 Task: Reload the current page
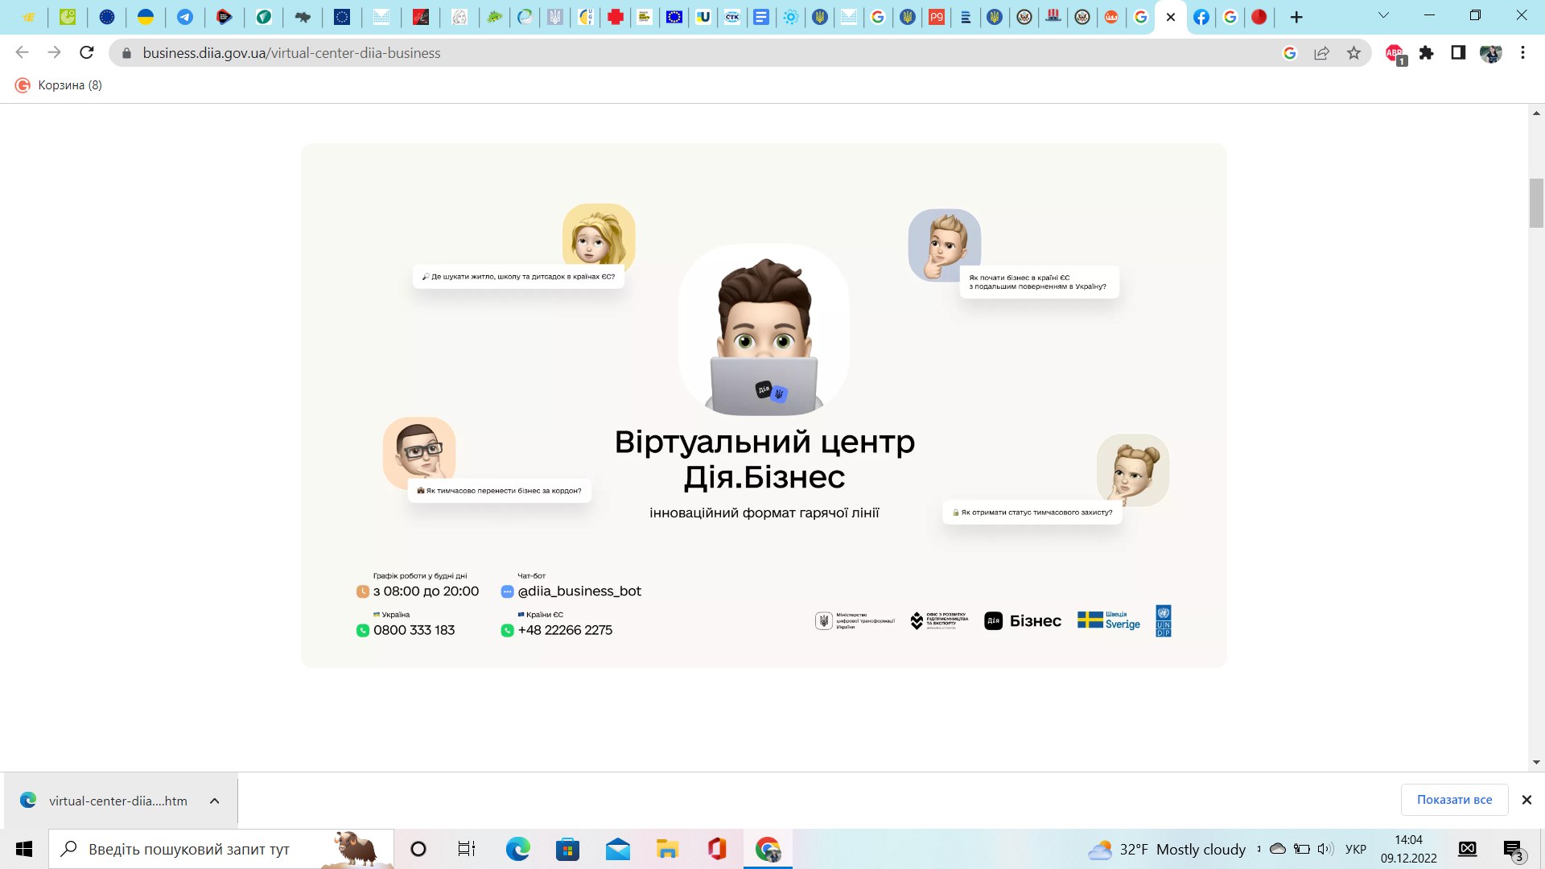(x=87, y=52)
